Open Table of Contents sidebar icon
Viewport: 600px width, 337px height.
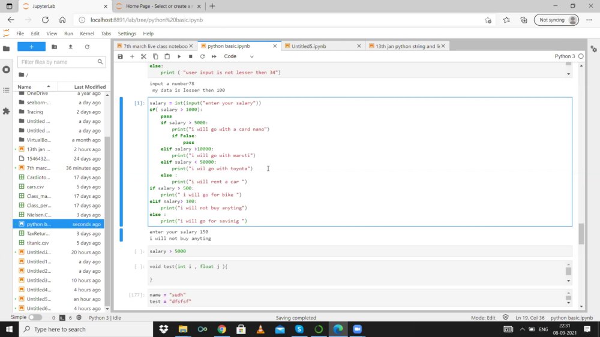click(6, 91)
